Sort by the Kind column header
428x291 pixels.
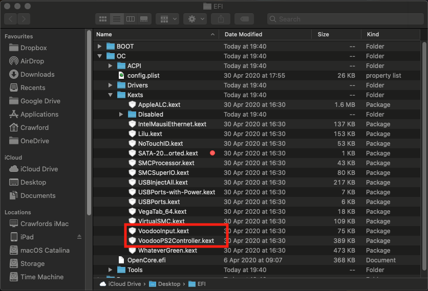tap(391, 34)
